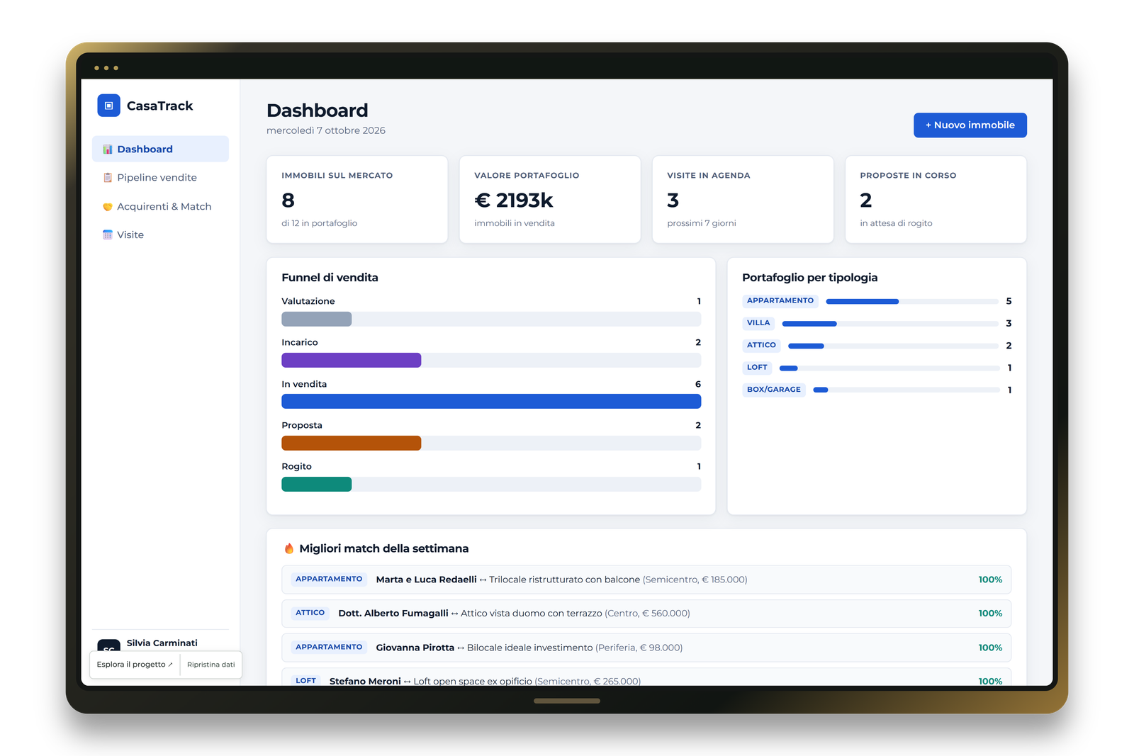Click the purple Incarico funnel bar
Viewport: 1134px width, 756px height.
pos(352,360)
